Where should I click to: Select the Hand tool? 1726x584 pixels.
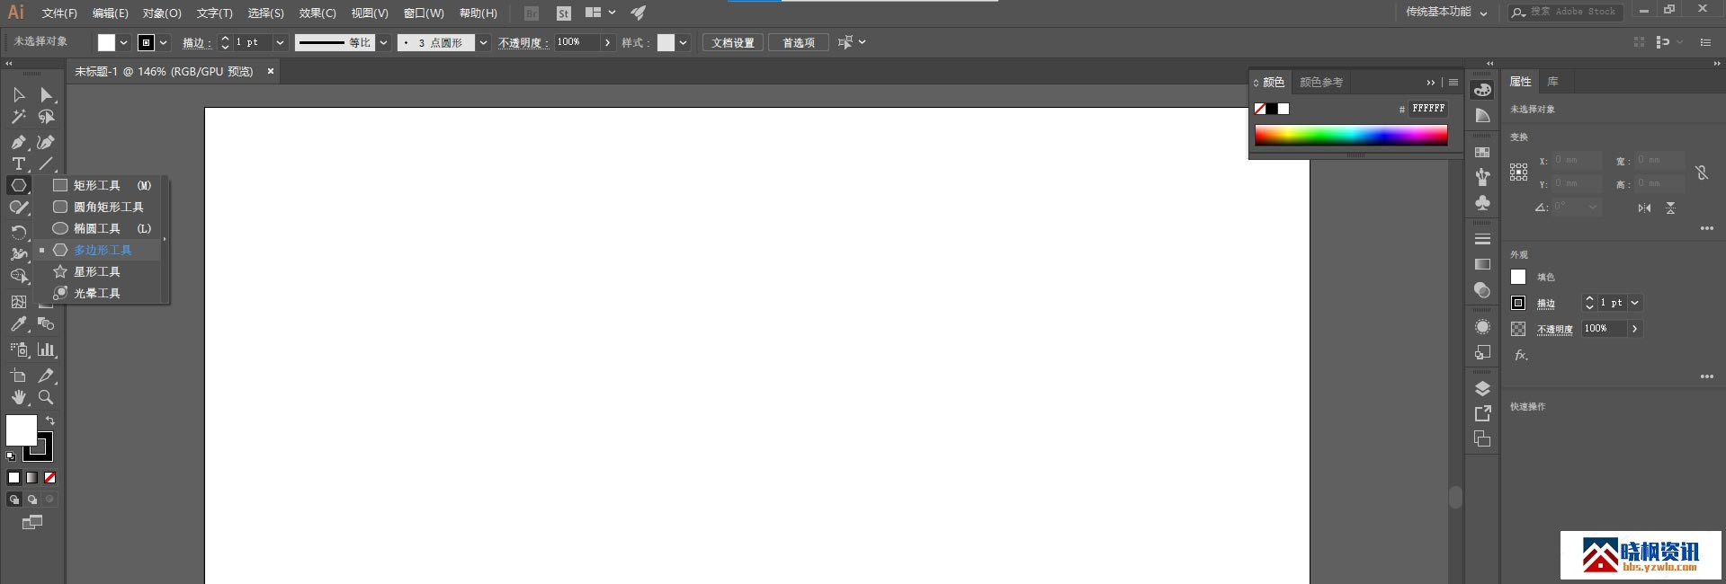[x=18, y=397]
